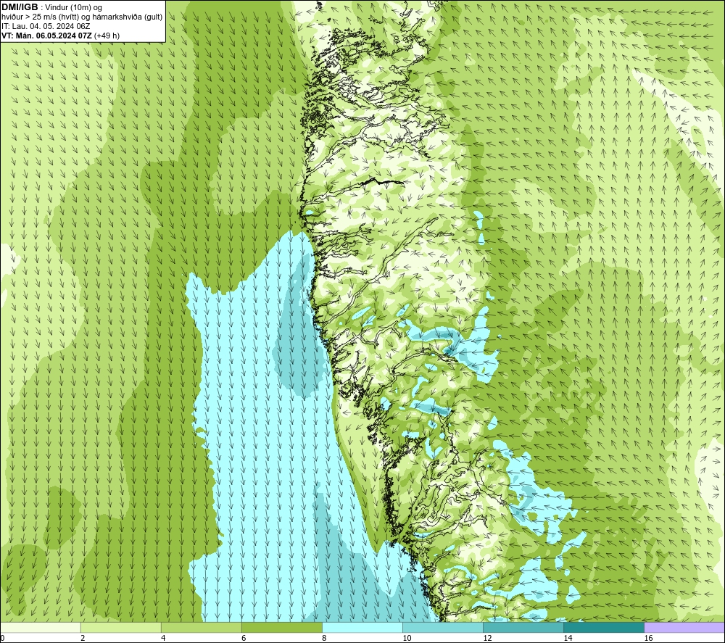
Task: Click the 10–12 m/s cyan legend swatch
Action: coord(443,627)
